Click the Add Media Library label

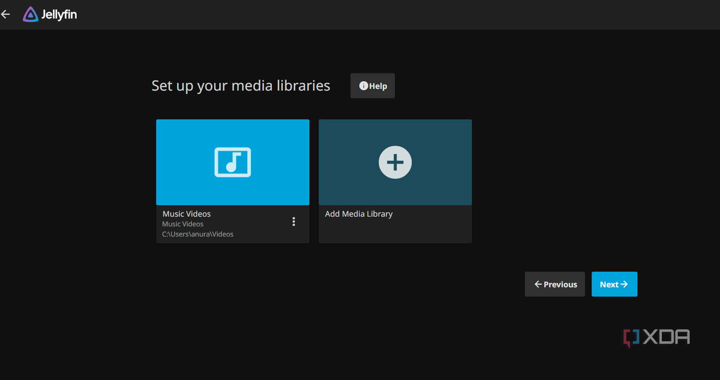click(x=359, y=214)
